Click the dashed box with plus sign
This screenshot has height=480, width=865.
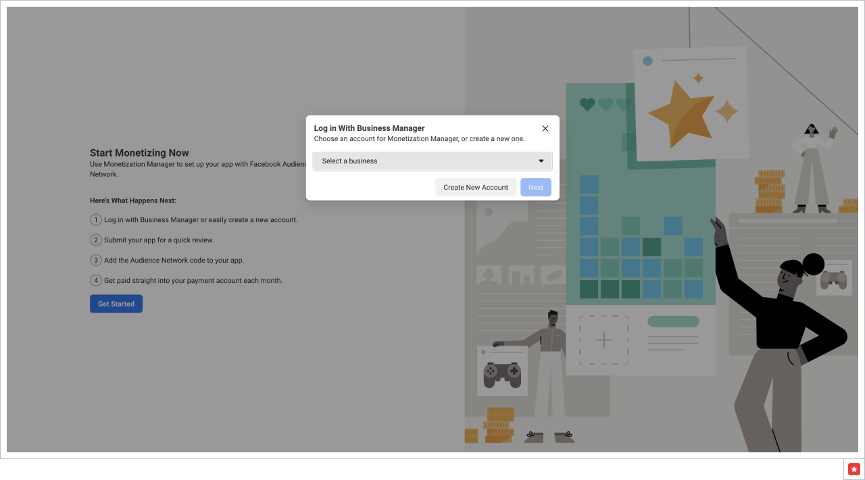603,340
